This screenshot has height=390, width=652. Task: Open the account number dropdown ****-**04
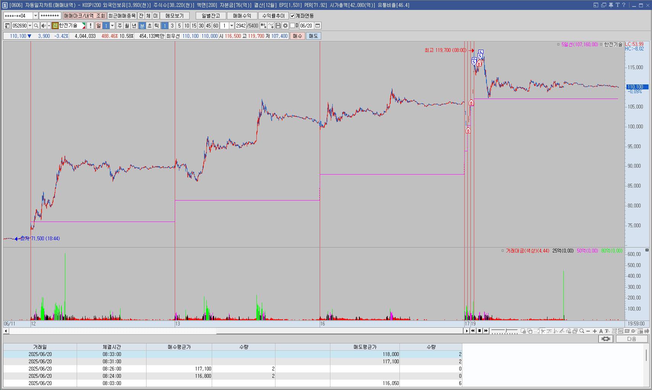click(x=35, y=16)
